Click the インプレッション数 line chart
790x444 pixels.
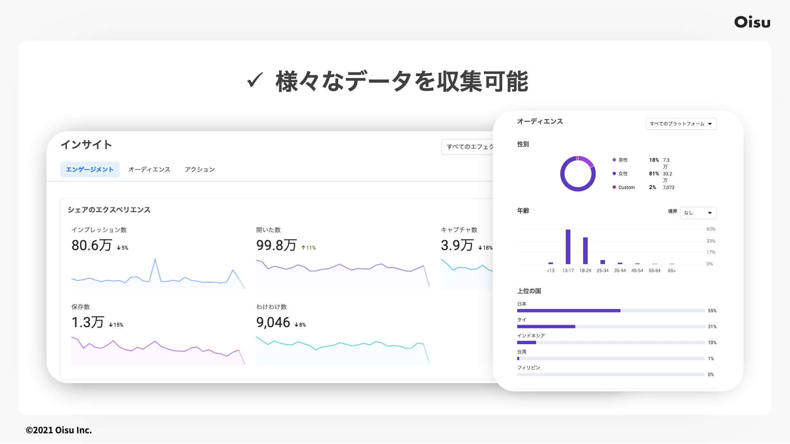coord(158,274)
